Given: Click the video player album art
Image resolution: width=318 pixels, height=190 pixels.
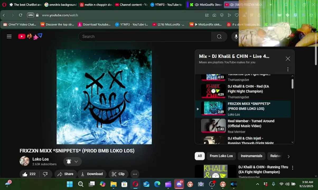Looking at the screenshot, I should click(104, 97).
